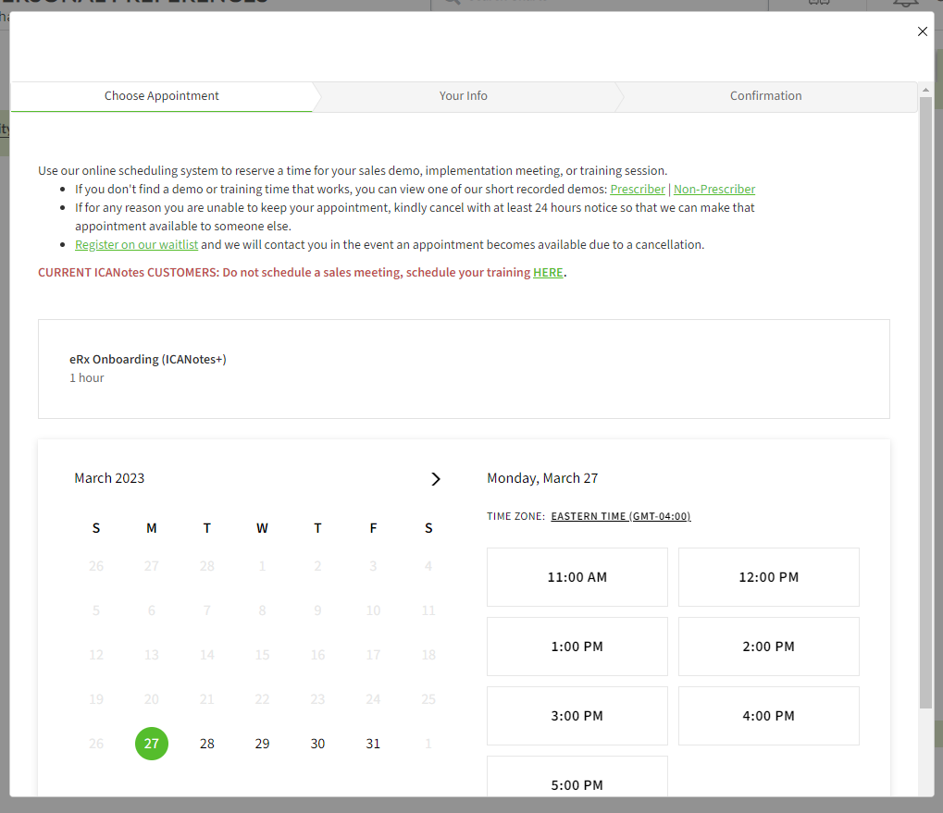Viewport: 943px width, 813px height.
Task: Close the scheduling dialog with X
Action: [922, 31]
